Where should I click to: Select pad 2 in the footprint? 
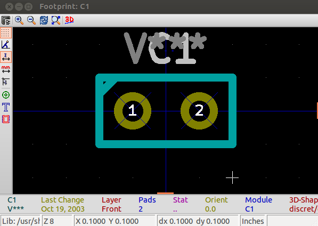199,111
